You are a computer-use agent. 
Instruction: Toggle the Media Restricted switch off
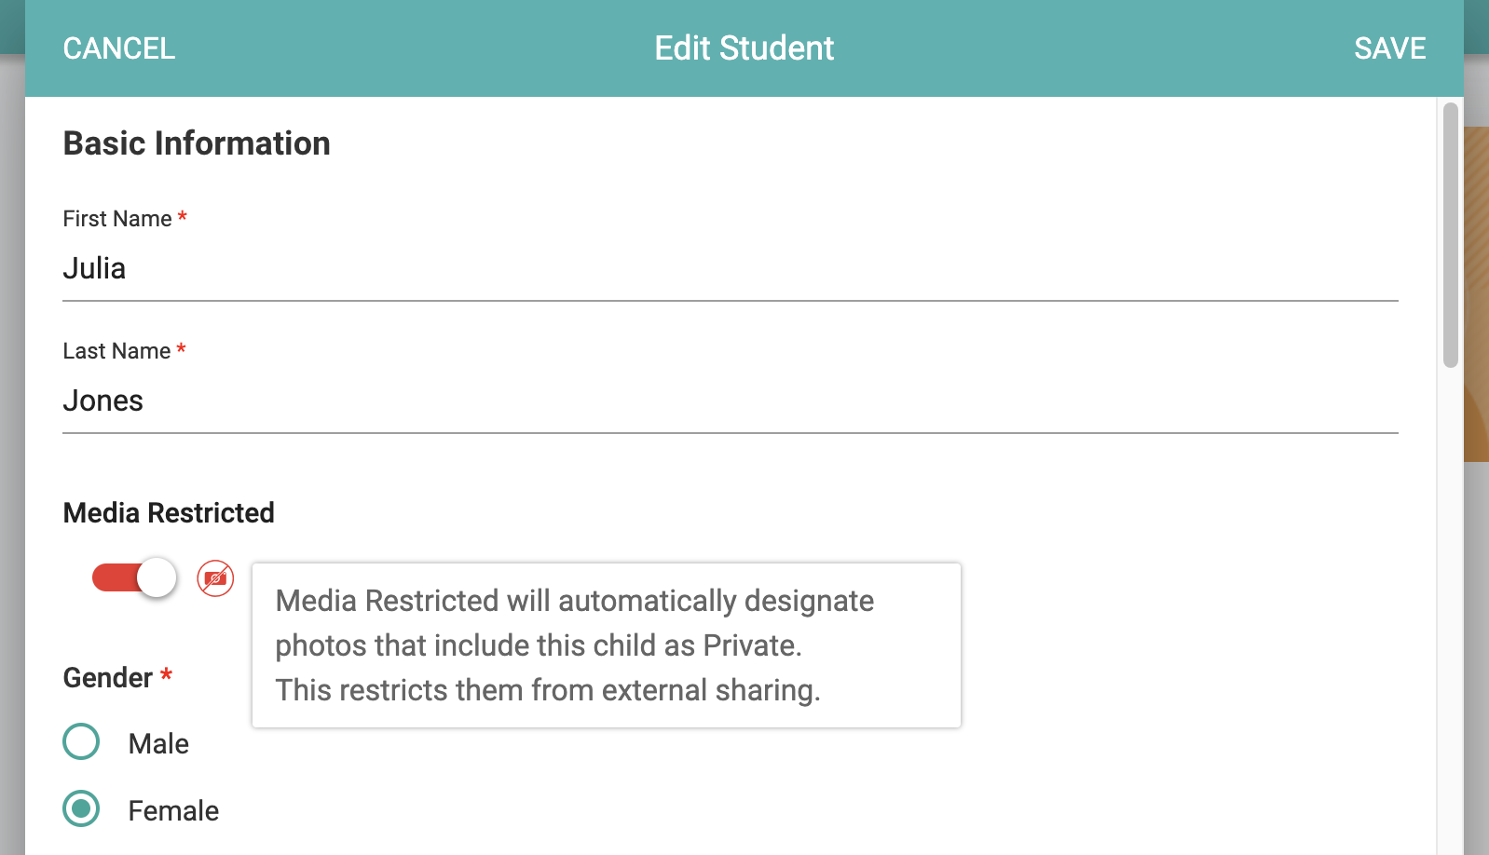134,578
